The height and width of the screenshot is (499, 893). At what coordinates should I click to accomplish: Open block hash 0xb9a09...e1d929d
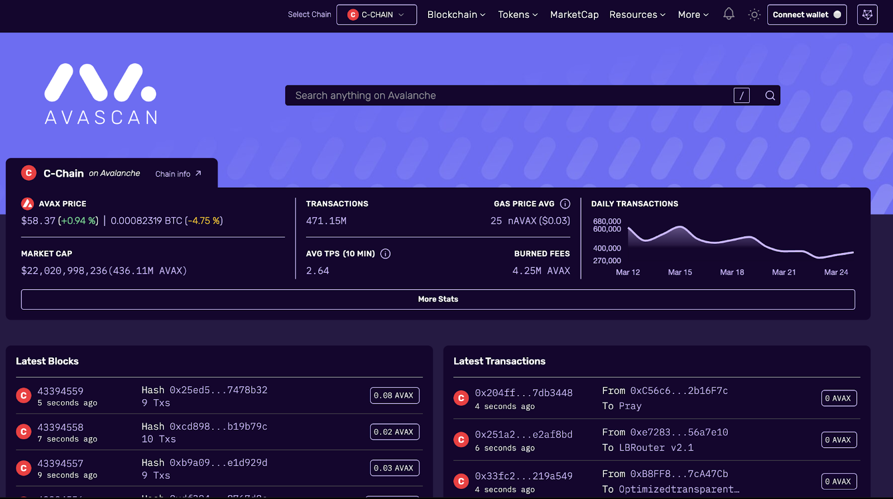[218, 463]
